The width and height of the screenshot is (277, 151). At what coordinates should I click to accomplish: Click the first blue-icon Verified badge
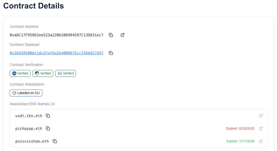(20, 73)
